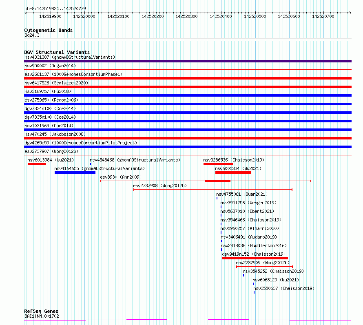Click nsv5637010 (Ebert2021) label
363x325 pixels.
pos(247,211)
